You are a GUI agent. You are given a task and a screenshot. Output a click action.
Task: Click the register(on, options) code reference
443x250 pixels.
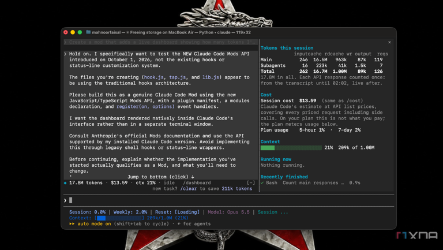tap(145, 107)
